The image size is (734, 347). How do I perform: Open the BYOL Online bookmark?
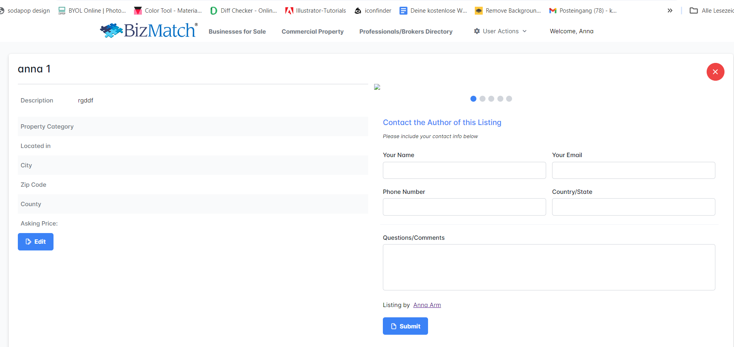(x=92, y=11)
